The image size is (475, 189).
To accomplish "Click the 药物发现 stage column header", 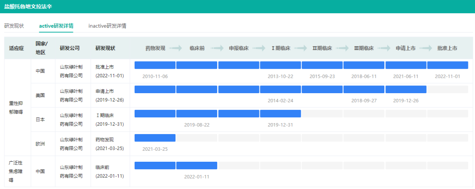I will (155, 48).
